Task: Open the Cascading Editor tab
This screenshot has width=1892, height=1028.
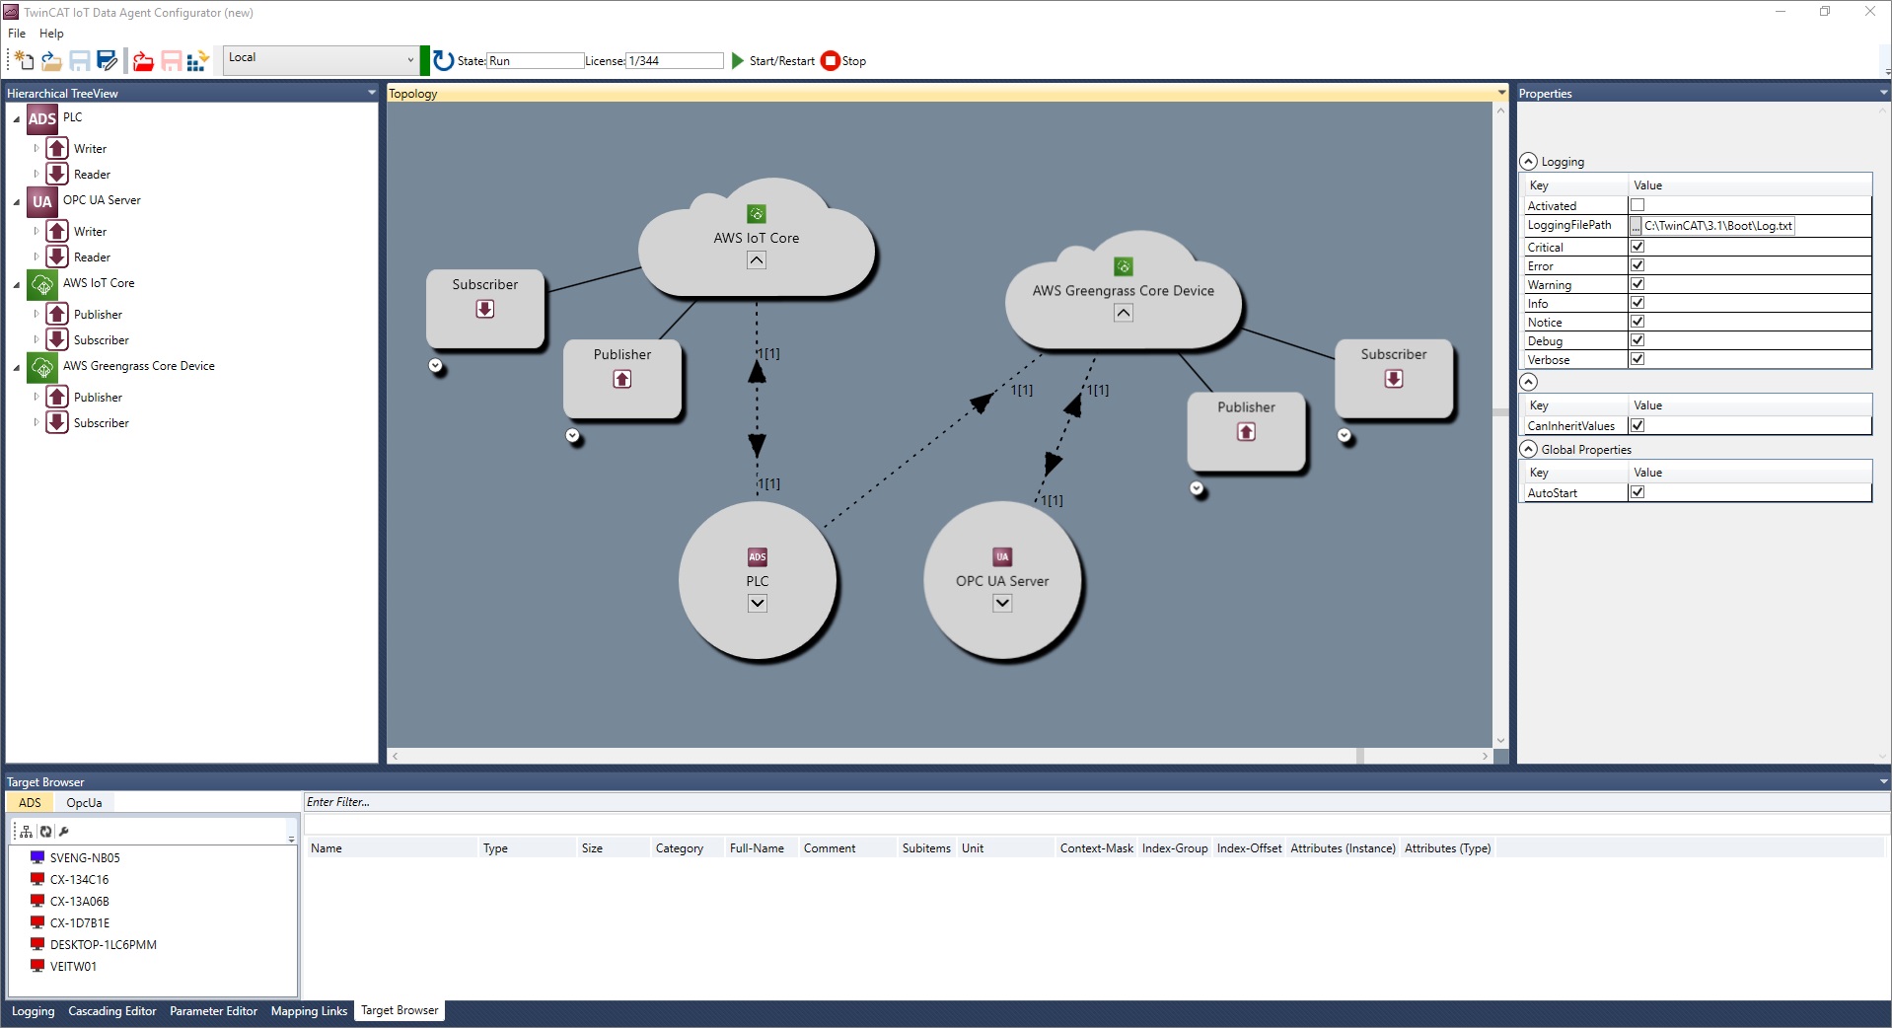Action: pos(112,1011)
